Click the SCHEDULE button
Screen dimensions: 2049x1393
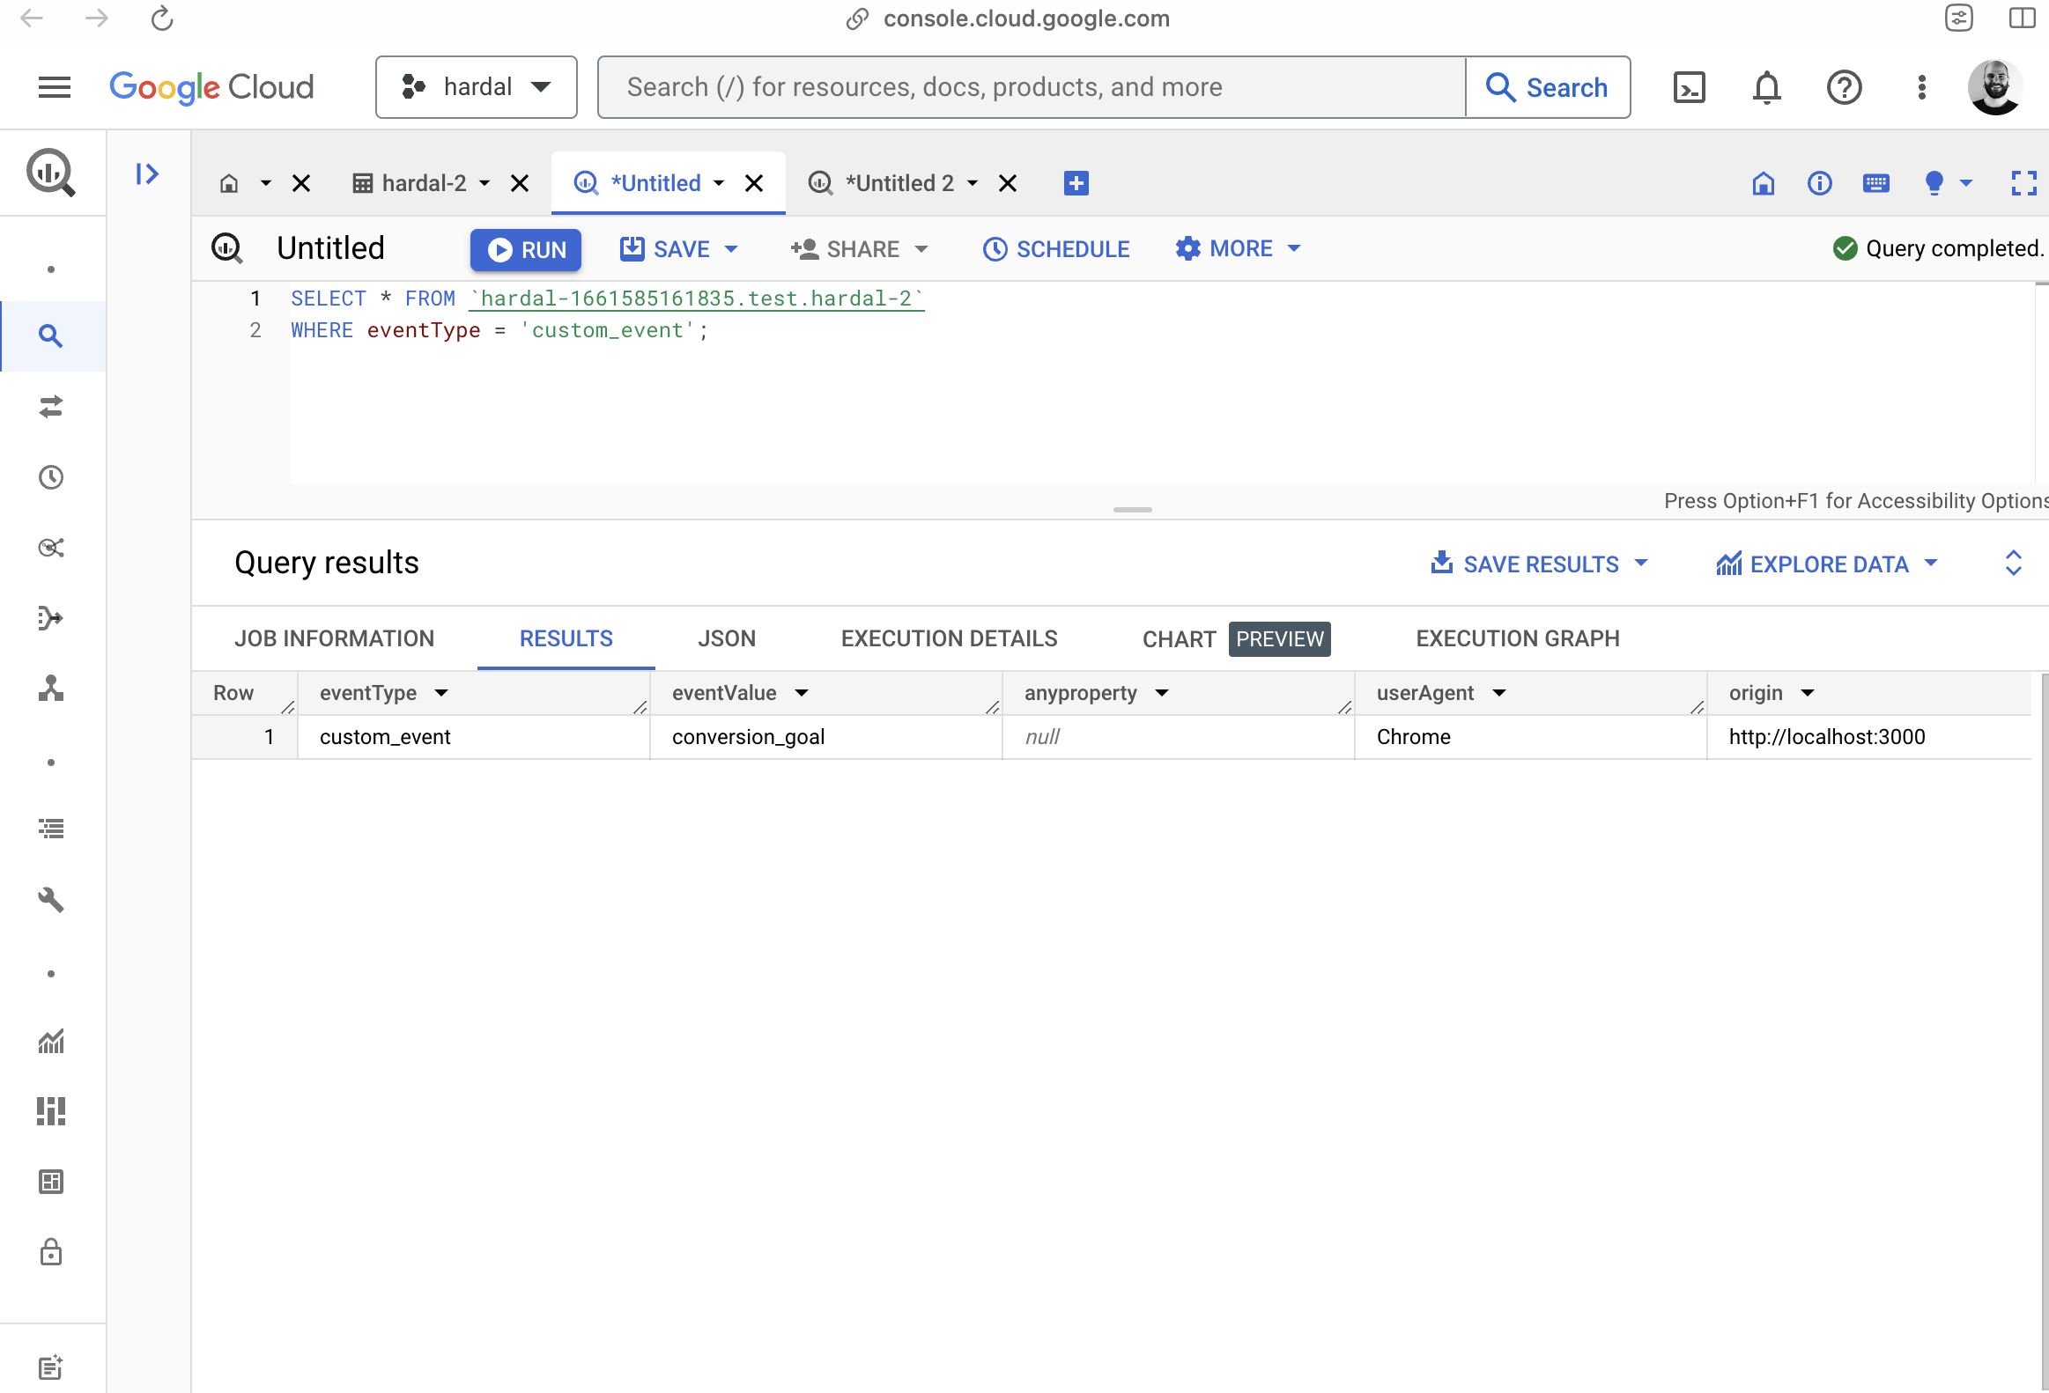1056,249
